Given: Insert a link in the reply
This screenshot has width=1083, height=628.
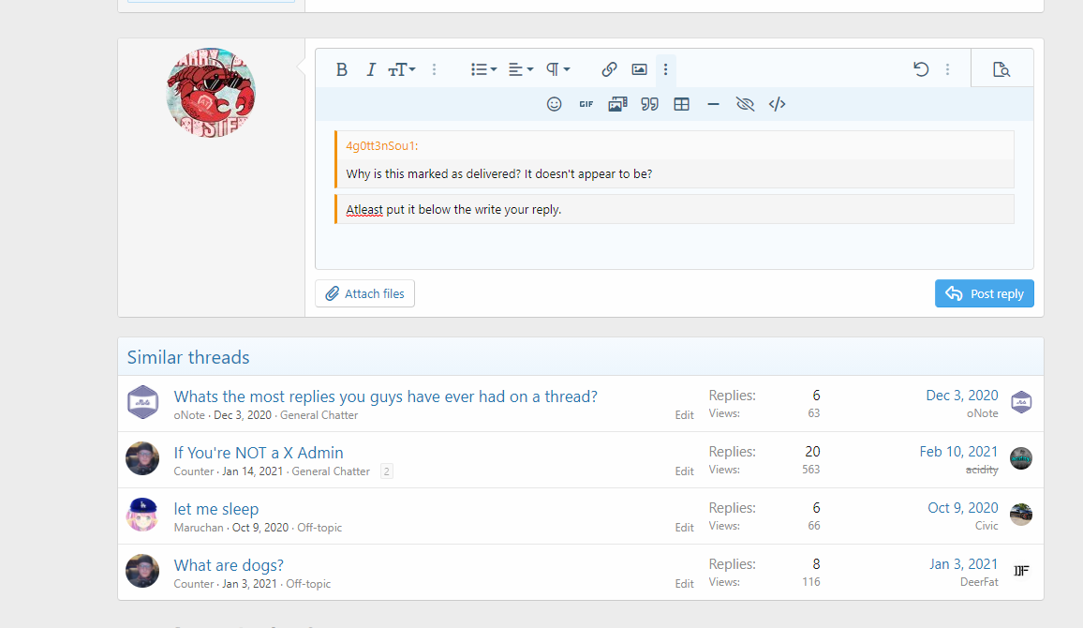Looking at the screenshot, I should point(609,69).
